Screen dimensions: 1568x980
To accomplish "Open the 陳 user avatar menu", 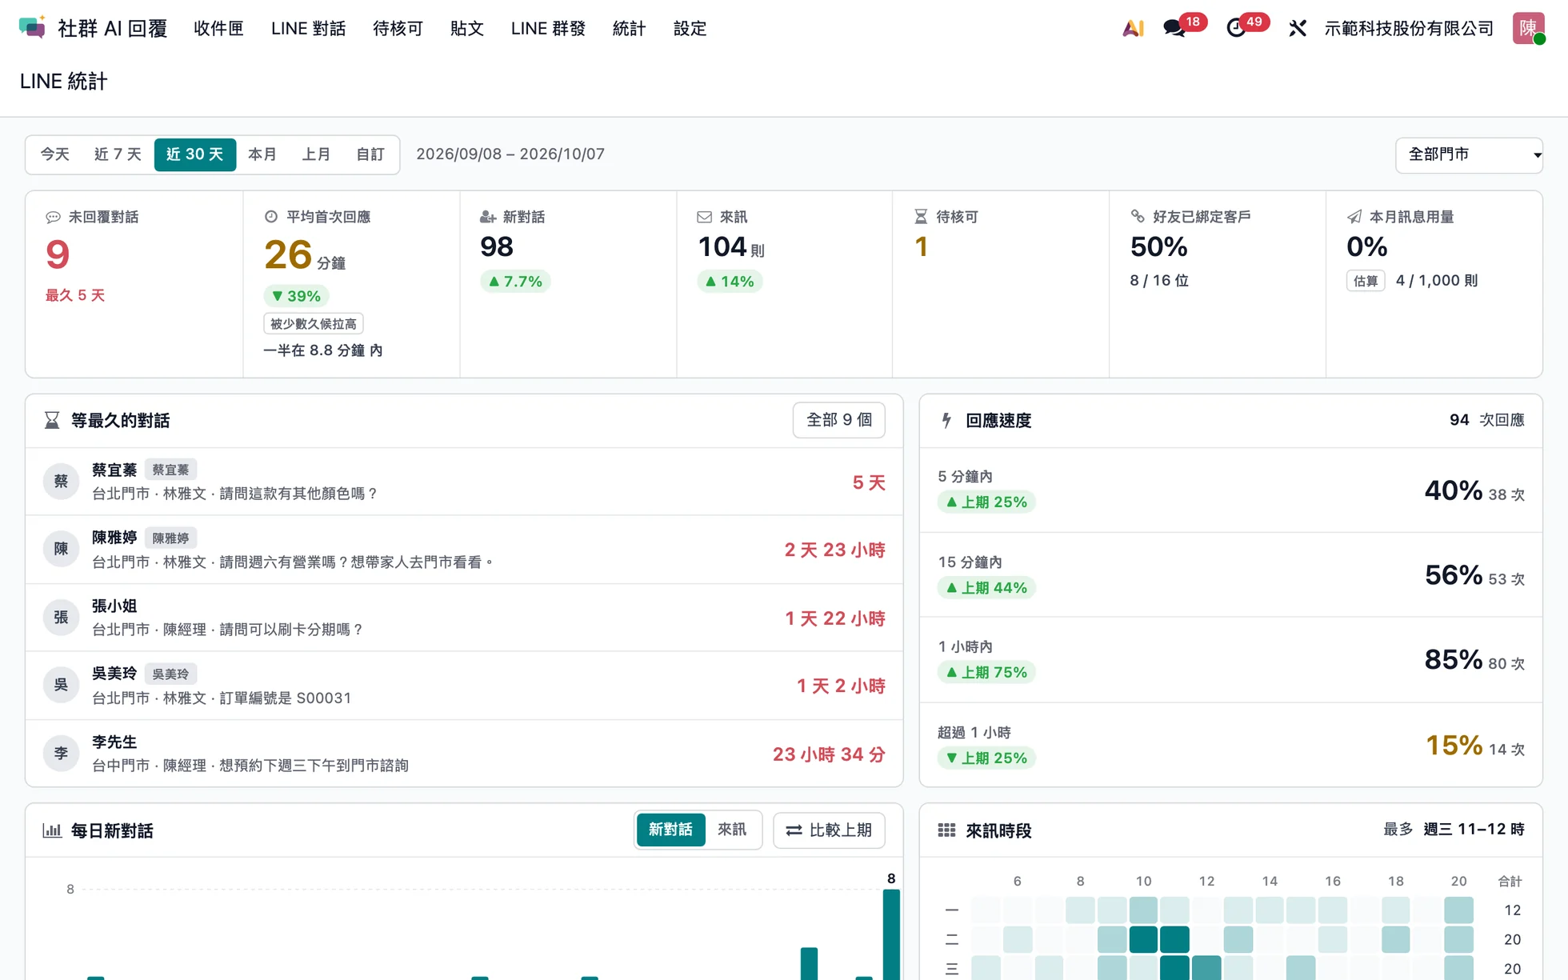I will point(1528,28).
